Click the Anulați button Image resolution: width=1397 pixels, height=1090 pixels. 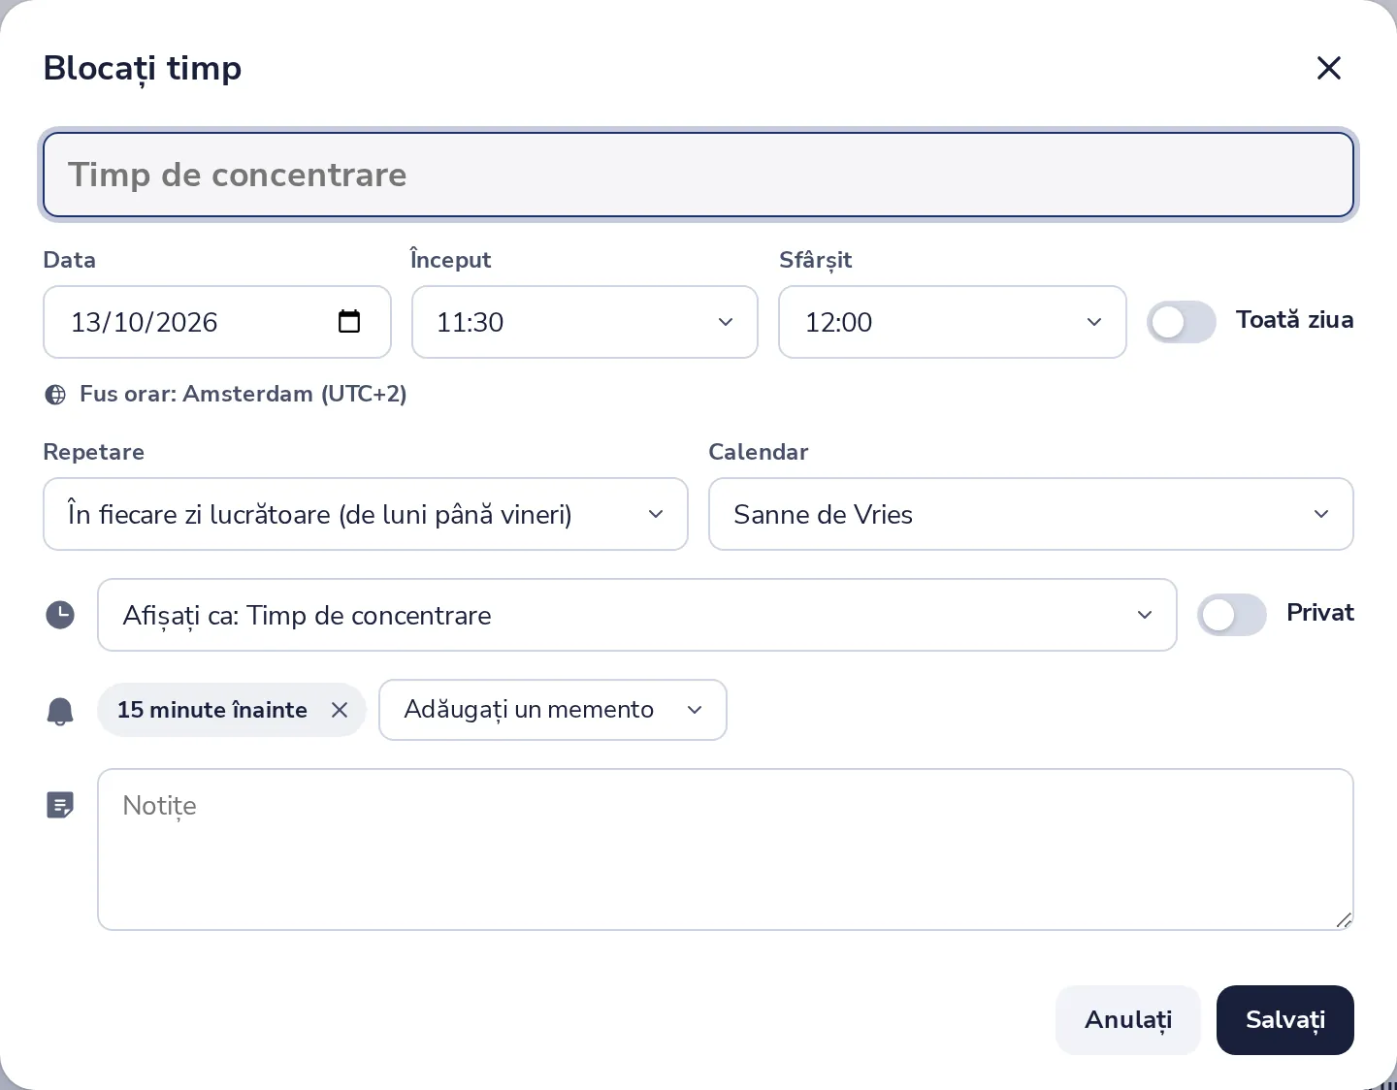[x=1128, y=1020]
